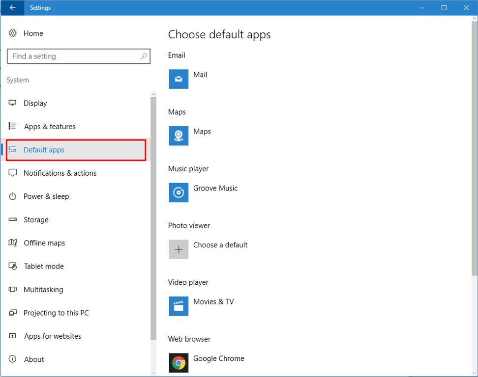Select Default apps in the sidebar
This screenshot has height=377, width=478.
(x=43, y=150)
